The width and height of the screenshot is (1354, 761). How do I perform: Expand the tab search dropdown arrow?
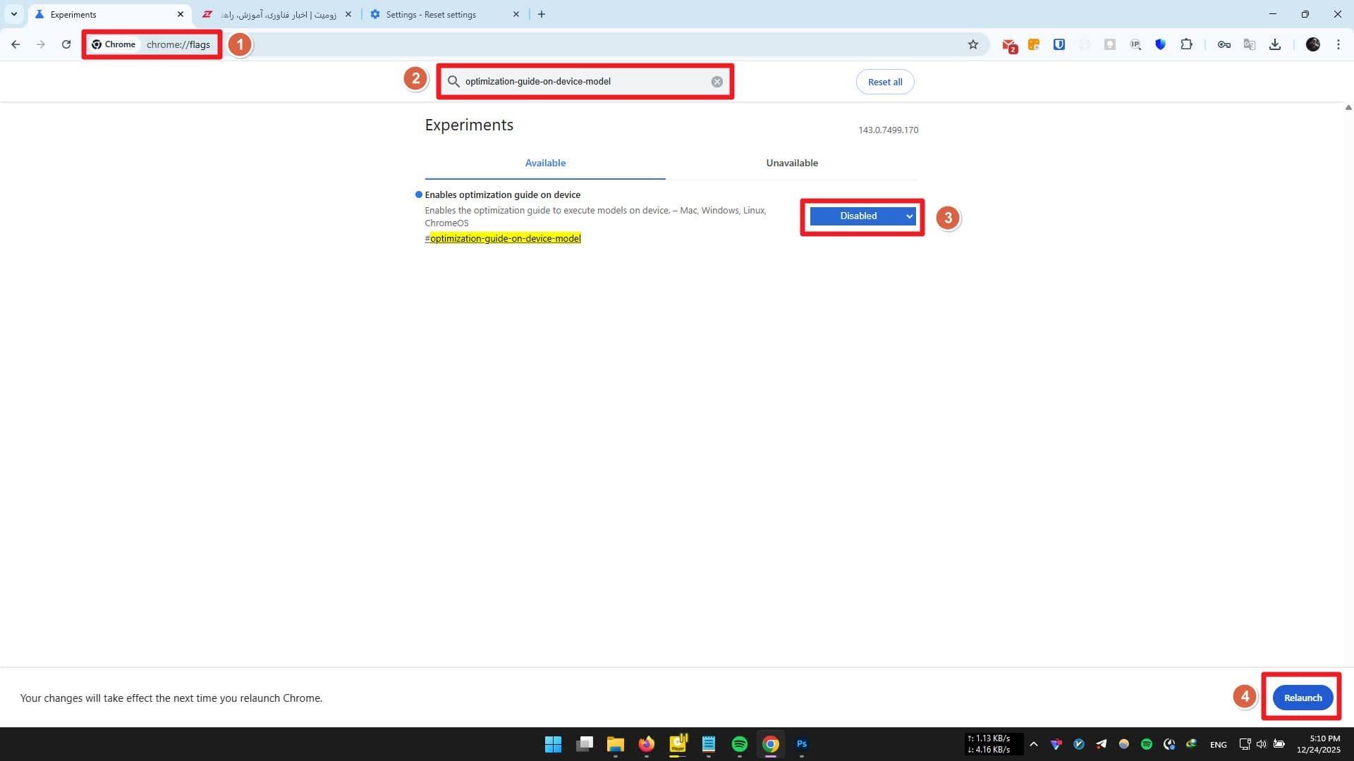click(x=13, y=14)
